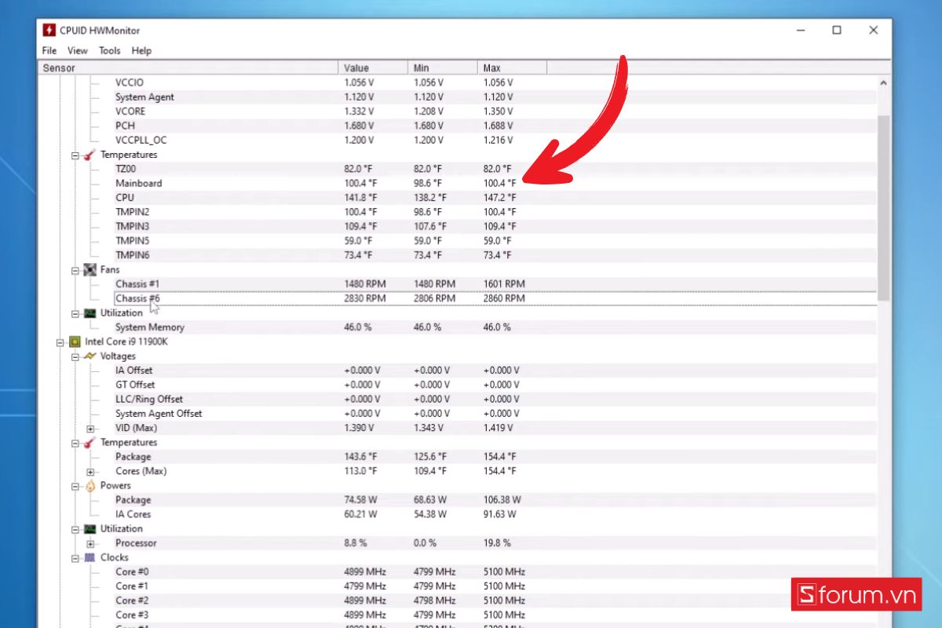Click the Clocks icon above Core #0
Image resolution: width=942 pixels, height=628 pixels.
pyautogui.click(x=90, y=558)
